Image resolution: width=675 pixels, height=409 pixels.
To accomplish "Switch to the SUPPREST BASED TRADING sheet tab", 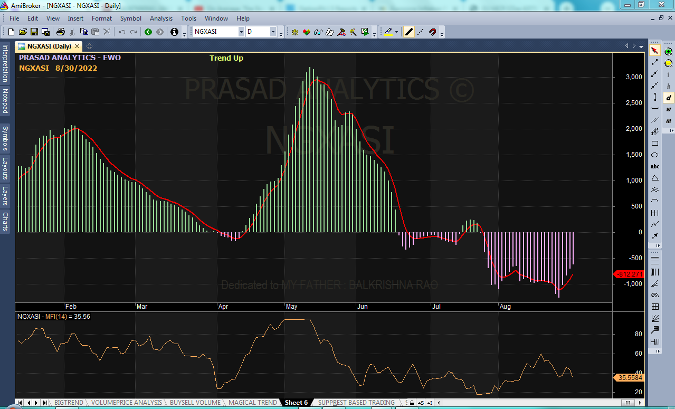I will click(356, 403).
